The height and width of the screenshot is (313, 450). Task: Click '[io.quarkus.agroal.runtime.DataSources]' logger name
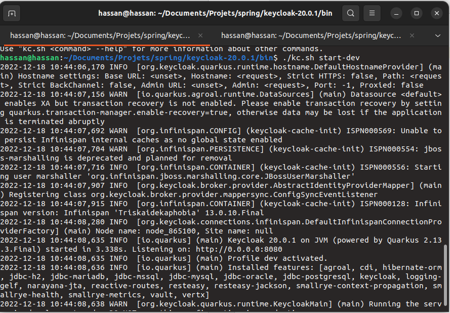(225, 94)
